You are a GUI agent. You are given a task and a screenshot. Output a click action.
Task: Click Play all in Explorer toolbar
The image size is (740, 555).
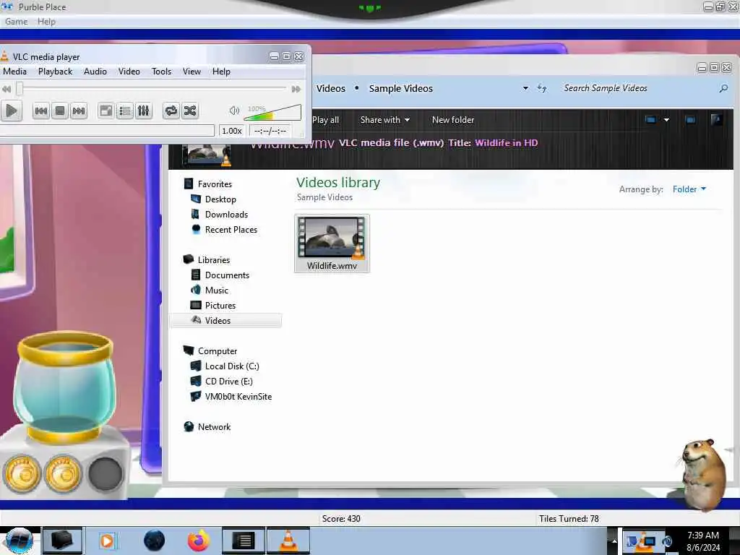click(326, 120)
